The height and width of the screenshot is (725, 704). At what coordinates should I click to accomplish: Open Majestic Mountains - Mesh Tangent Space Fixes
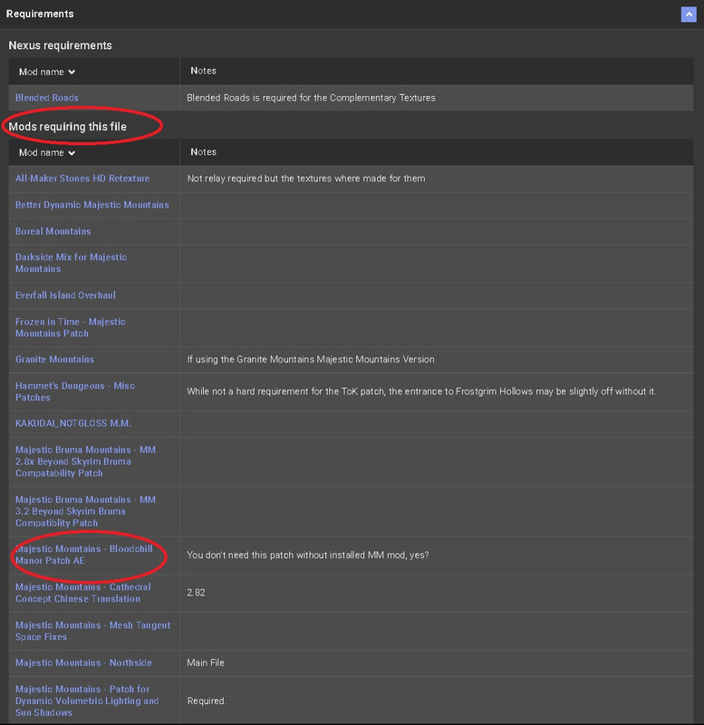click(93, 631)
